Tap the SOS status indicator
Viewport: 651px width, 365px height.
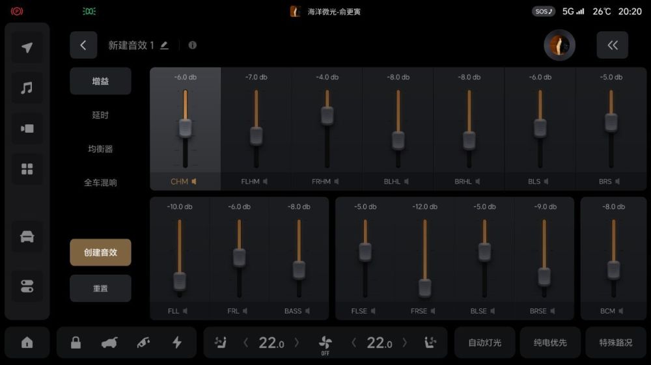(544, 12)
